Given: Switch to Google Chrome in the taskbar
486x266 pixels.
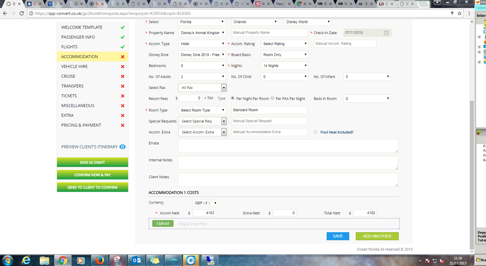Looking at the screenshot, I should point(63,261).
